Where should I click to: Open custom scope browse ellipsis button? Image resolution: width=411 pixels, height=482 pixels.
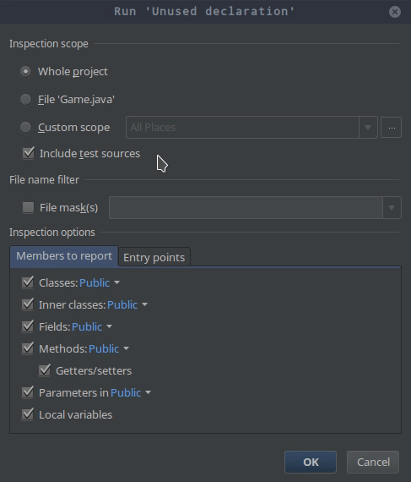391,127
